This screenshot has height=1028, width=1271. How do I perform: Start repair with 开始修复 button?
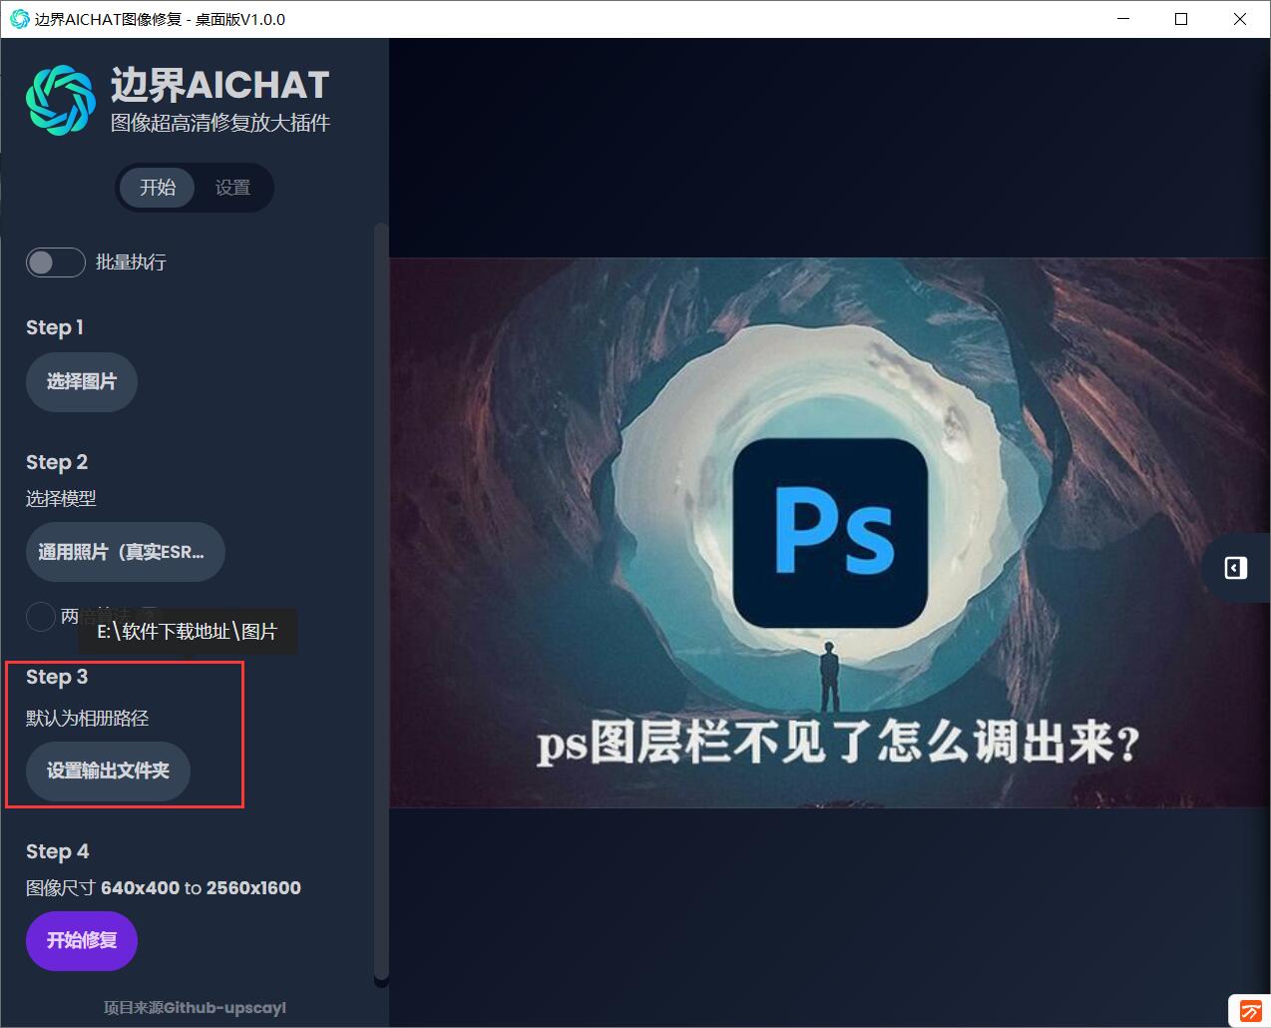[x=82, y=940]
